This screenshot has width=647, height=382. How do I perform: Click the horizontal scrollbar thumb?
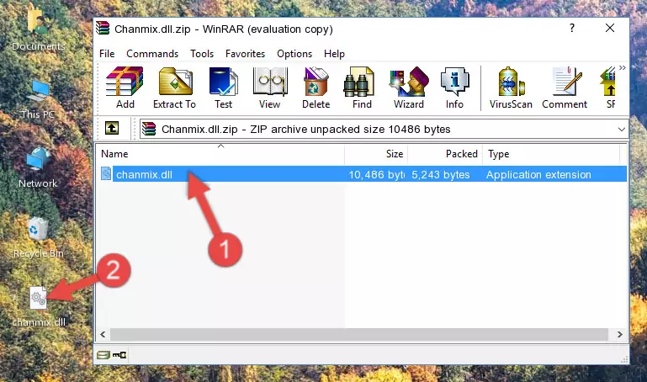[359, 334]
